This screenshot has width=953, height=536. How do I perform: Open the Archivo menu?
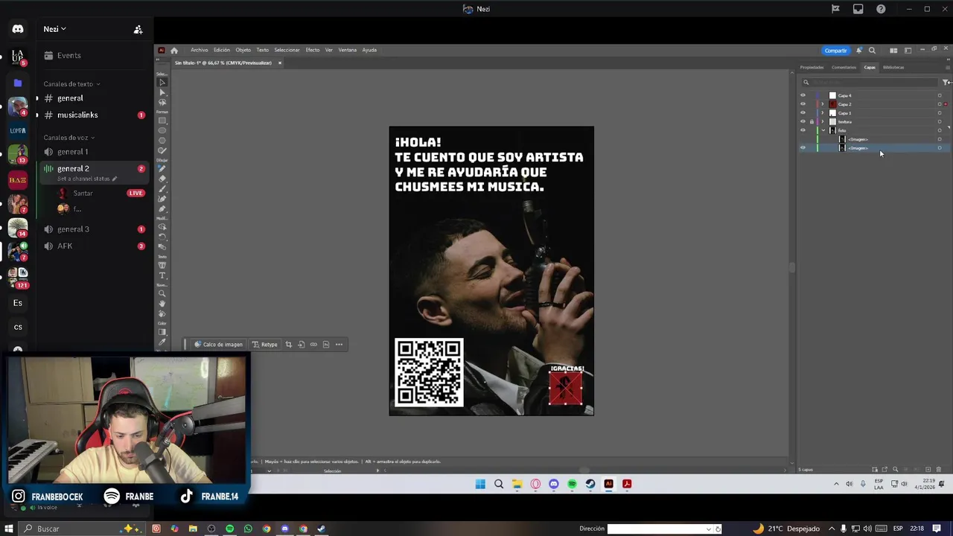click(199, 51)
